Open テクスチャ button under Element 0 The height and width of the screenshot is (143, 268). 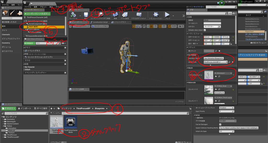[x=219, y=93]
